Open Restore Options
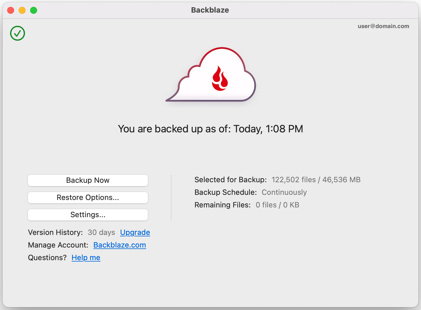This screenshot has height=310, width=421. pos(88,198)
